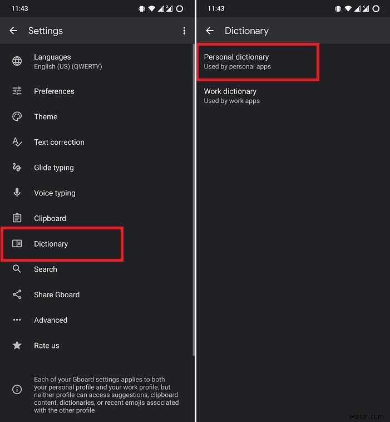Tap the back arrow in Settings header

click(x=13, y=31)
